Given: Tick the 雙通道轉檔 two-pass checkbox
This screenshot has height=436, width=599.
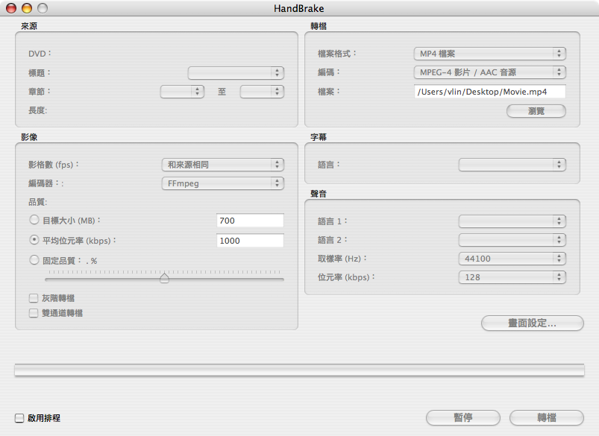Looking at the screenshot, I should pyautogui.click(x=34, y=313).
